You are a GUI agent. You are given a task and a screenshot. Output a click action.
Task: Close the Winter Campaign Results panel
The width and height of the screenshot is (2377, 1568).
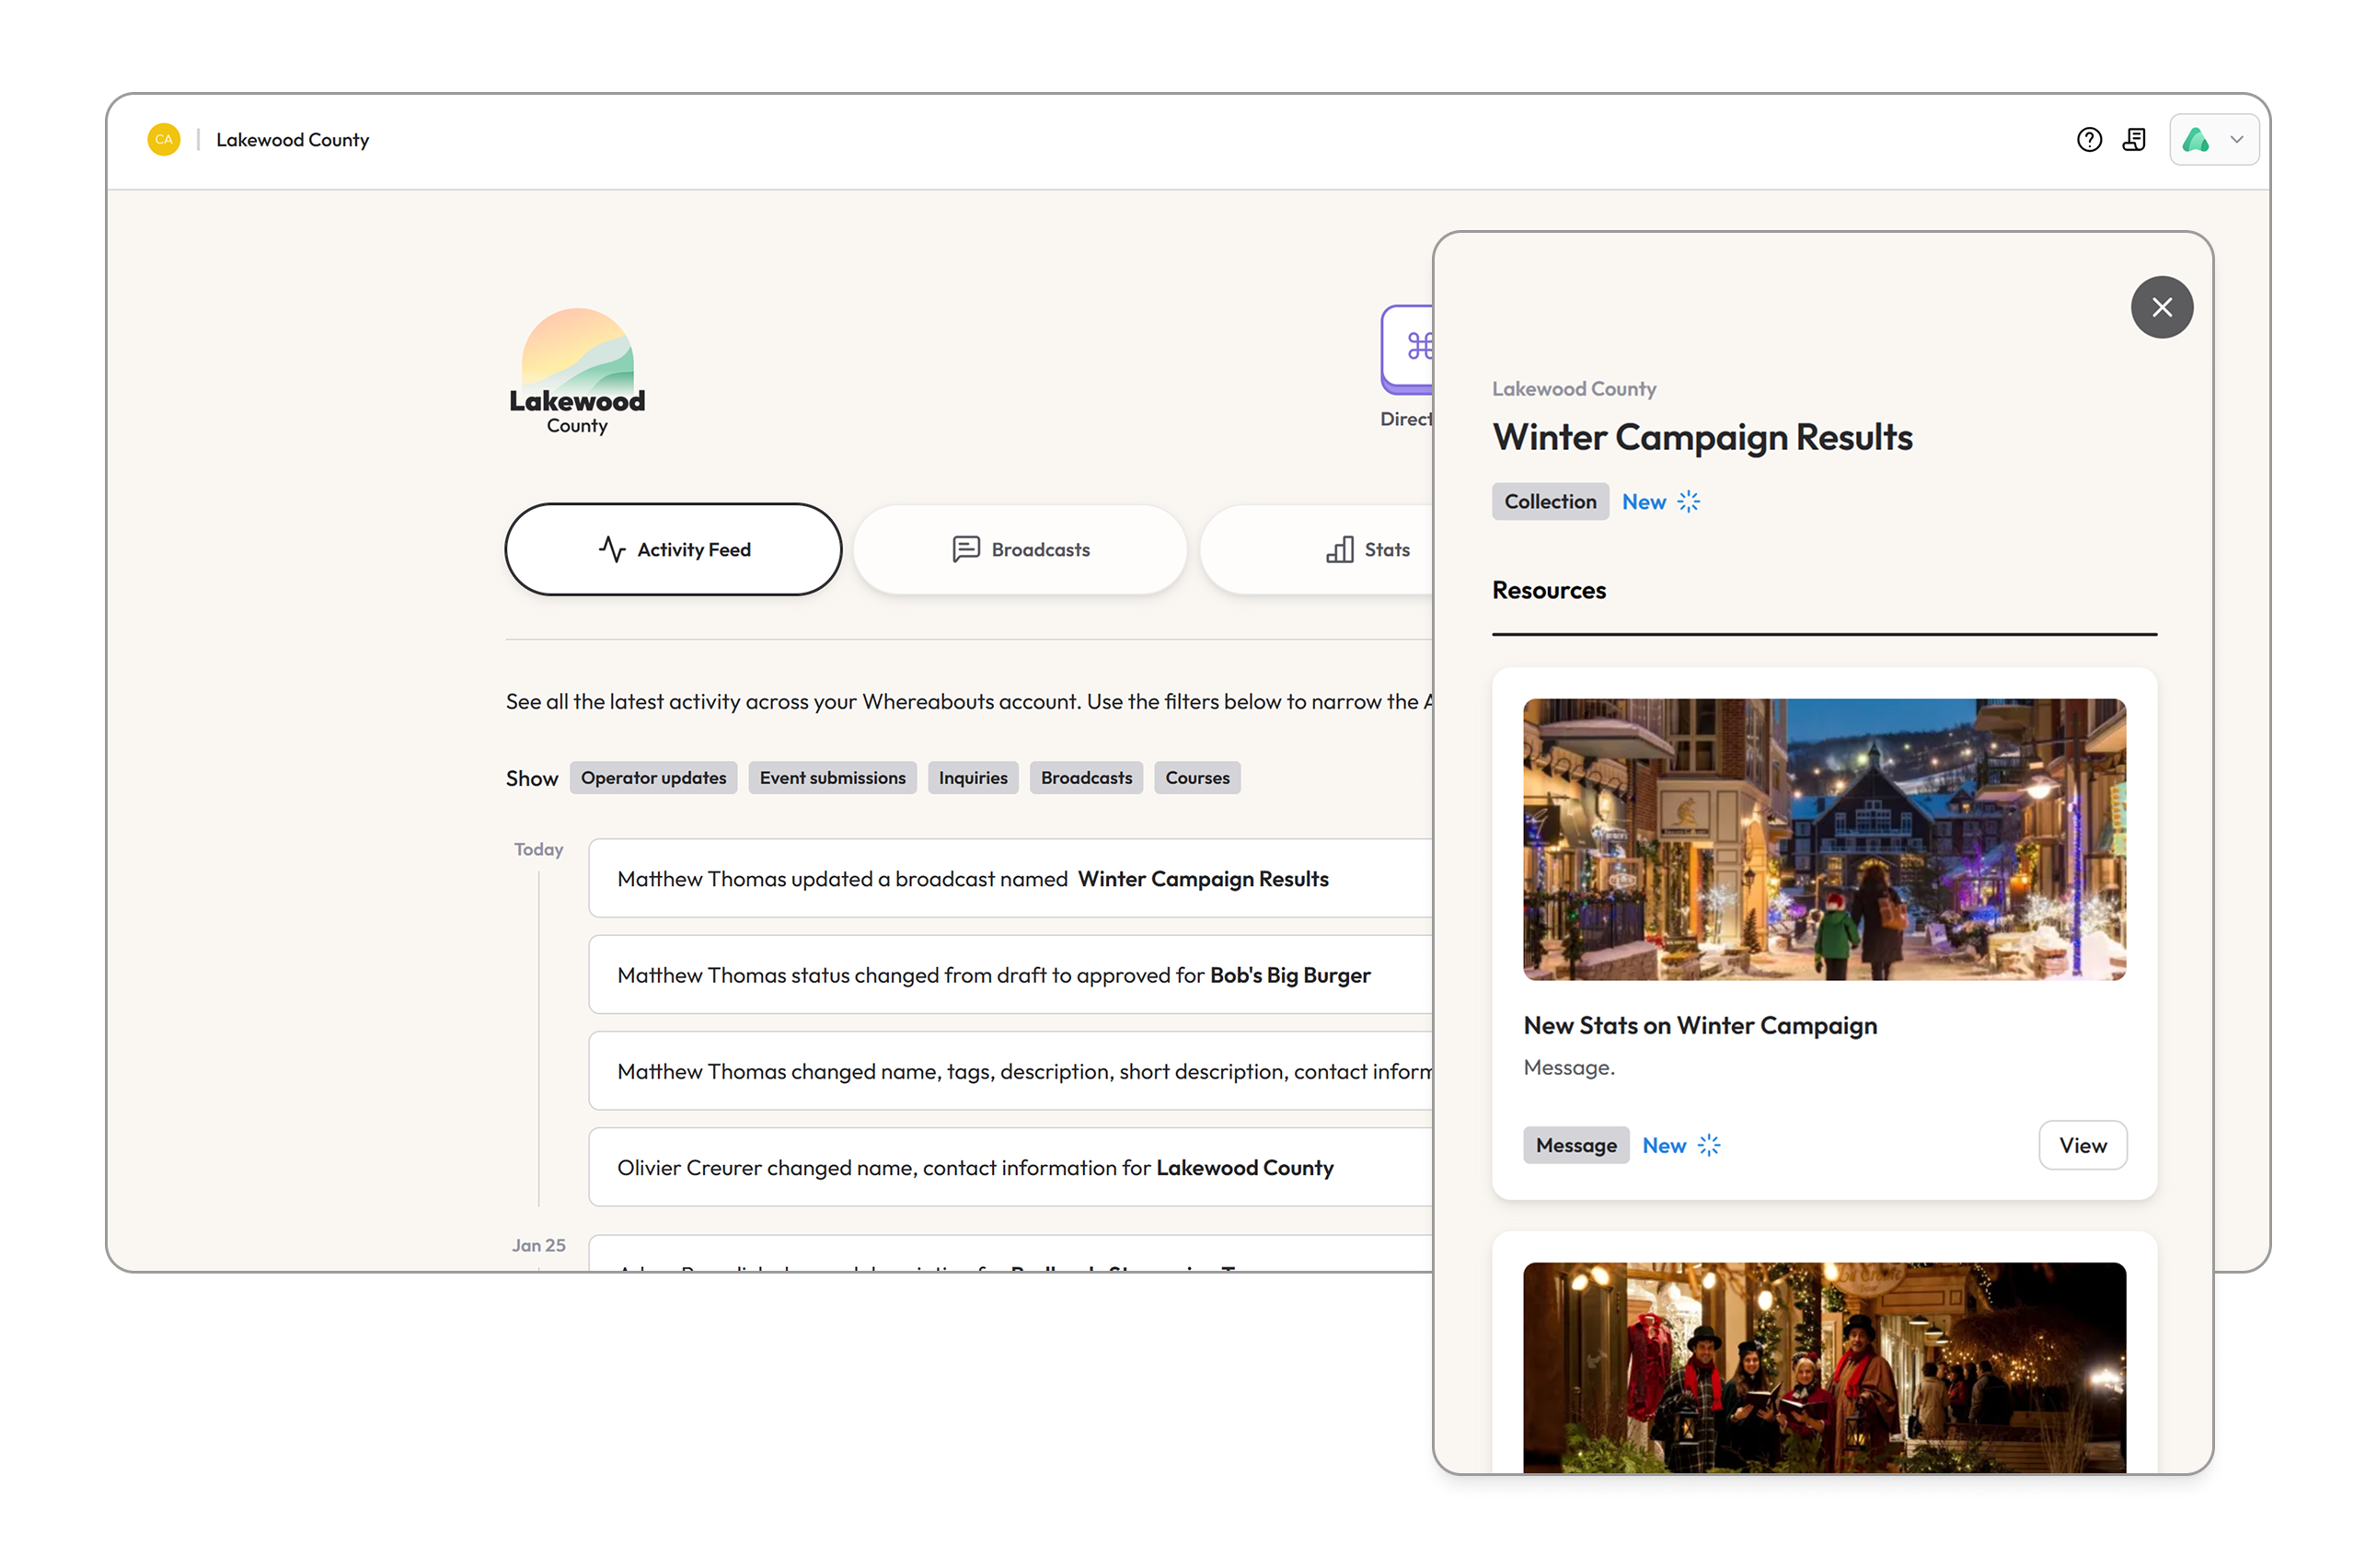point(2161,307)
